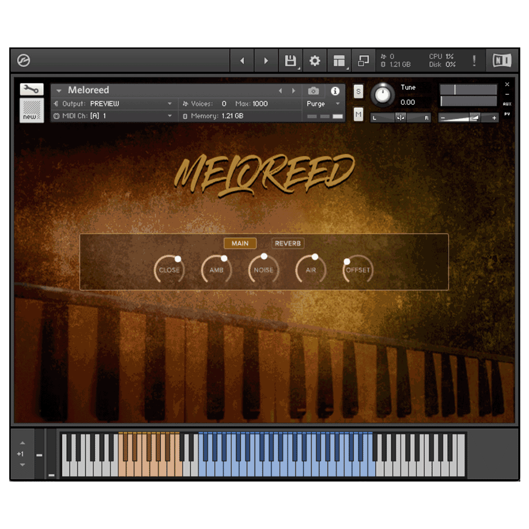Take an instrument snapshot with the camera icon
529x529 pixels.
tap(312, 92)
